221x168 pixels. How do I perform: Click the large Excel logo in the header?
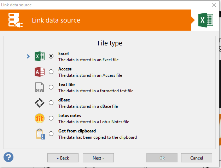click(206, 20)
